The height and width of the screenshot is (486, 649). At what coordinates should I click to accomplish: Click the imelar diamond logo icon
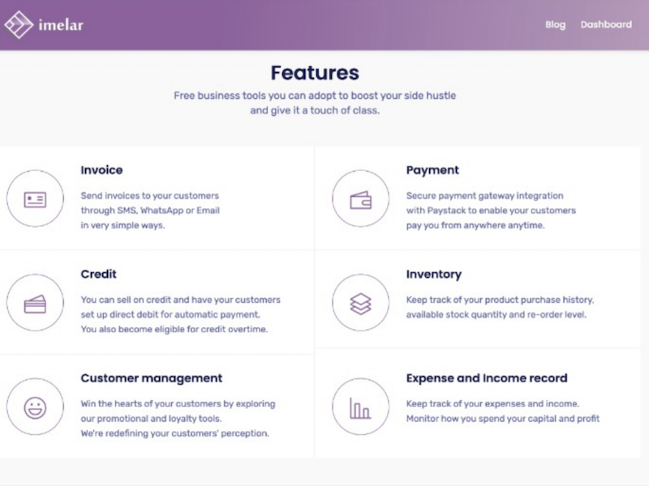19,24
